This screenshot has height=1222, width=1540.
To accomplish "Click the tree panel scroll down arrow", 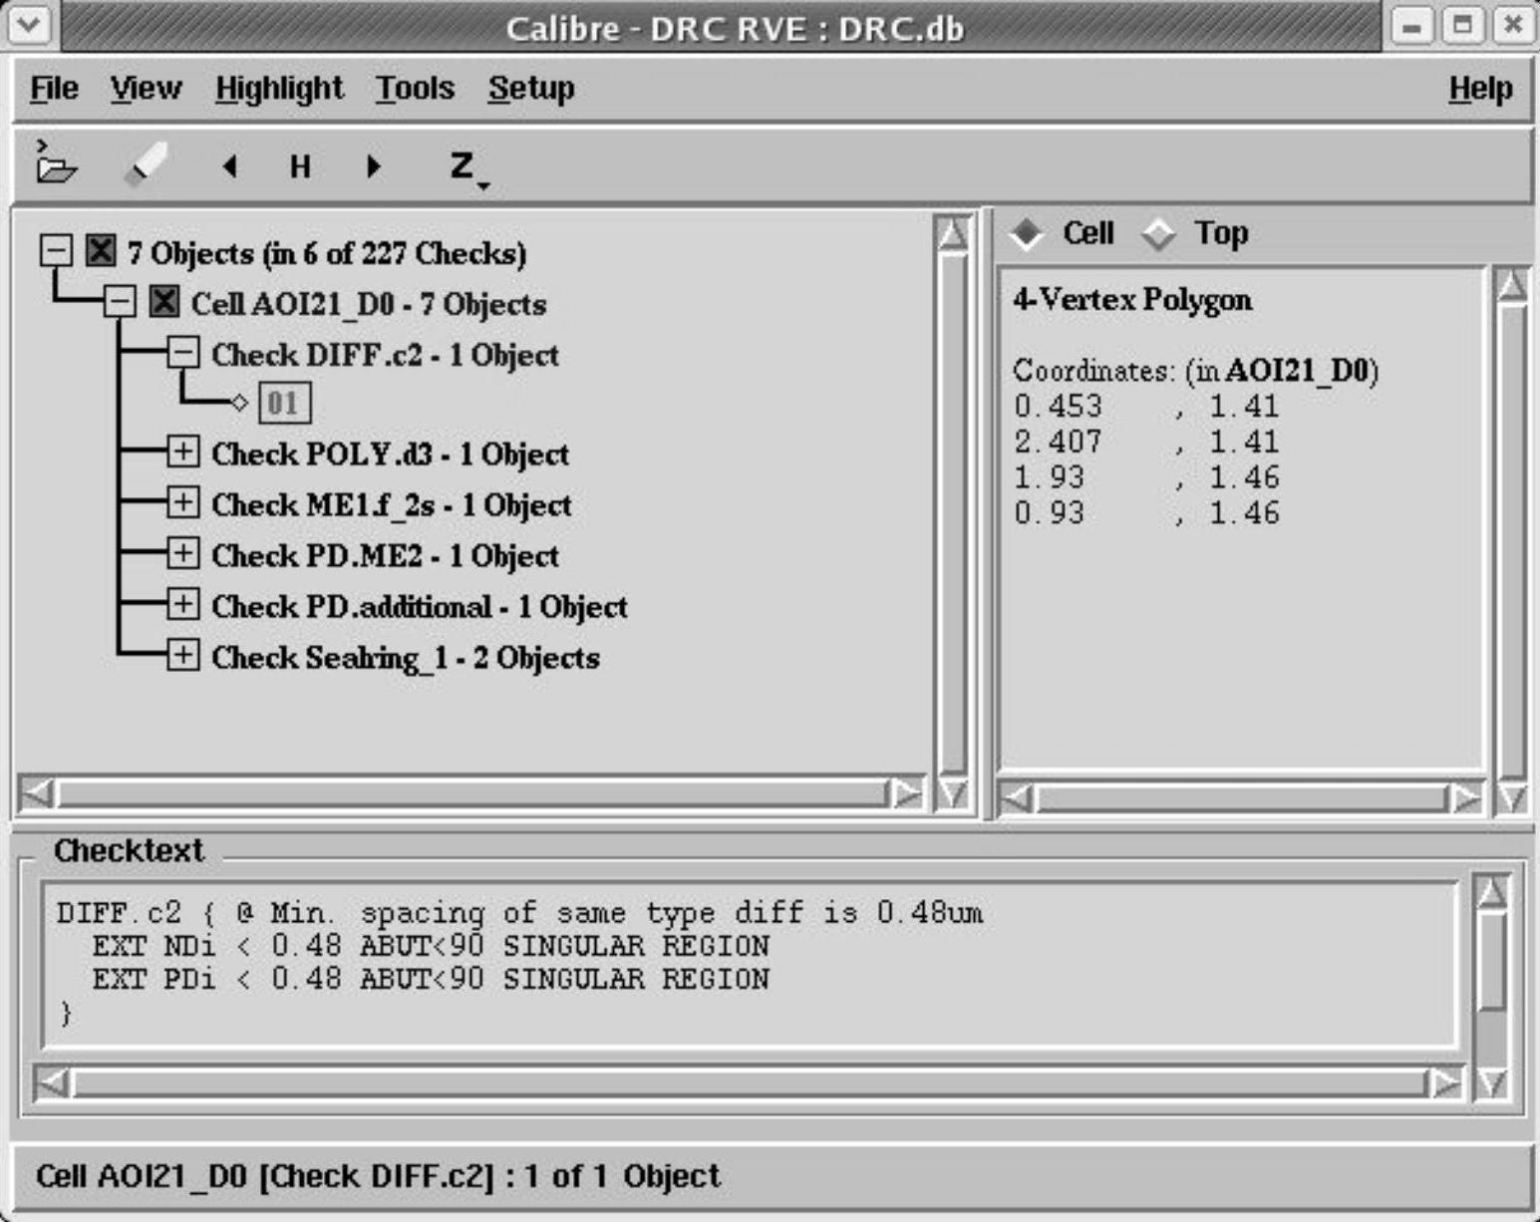I will 953,793.
